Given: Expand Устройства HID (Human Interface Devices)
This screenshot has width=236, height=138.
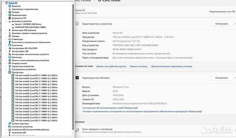Looking at the screenshot, I should [6, 129].
